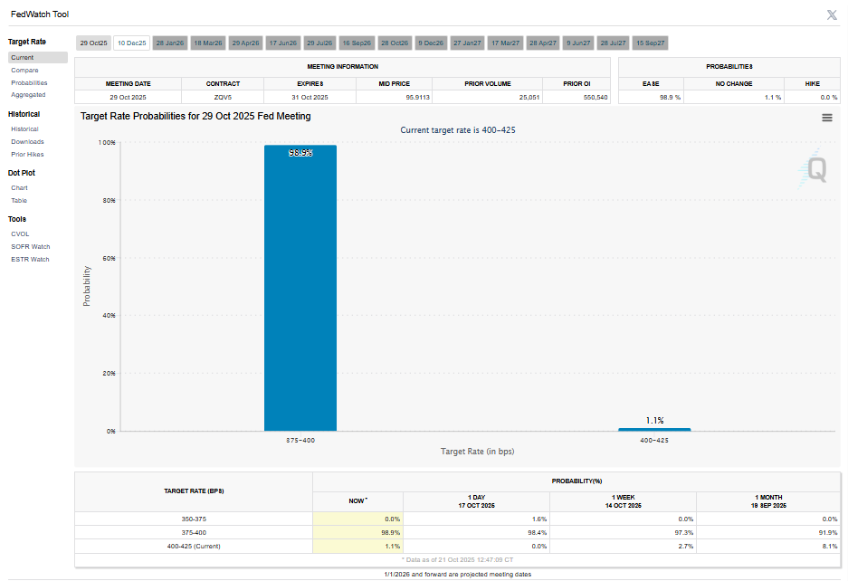View Prior Hikes in sidebar

click(27, 155)
